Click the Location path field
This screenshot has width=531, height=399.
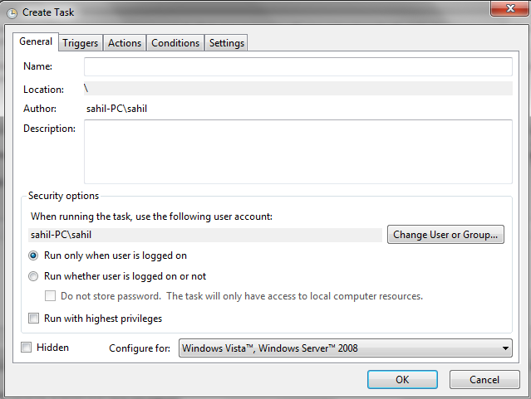click(298, 89)
